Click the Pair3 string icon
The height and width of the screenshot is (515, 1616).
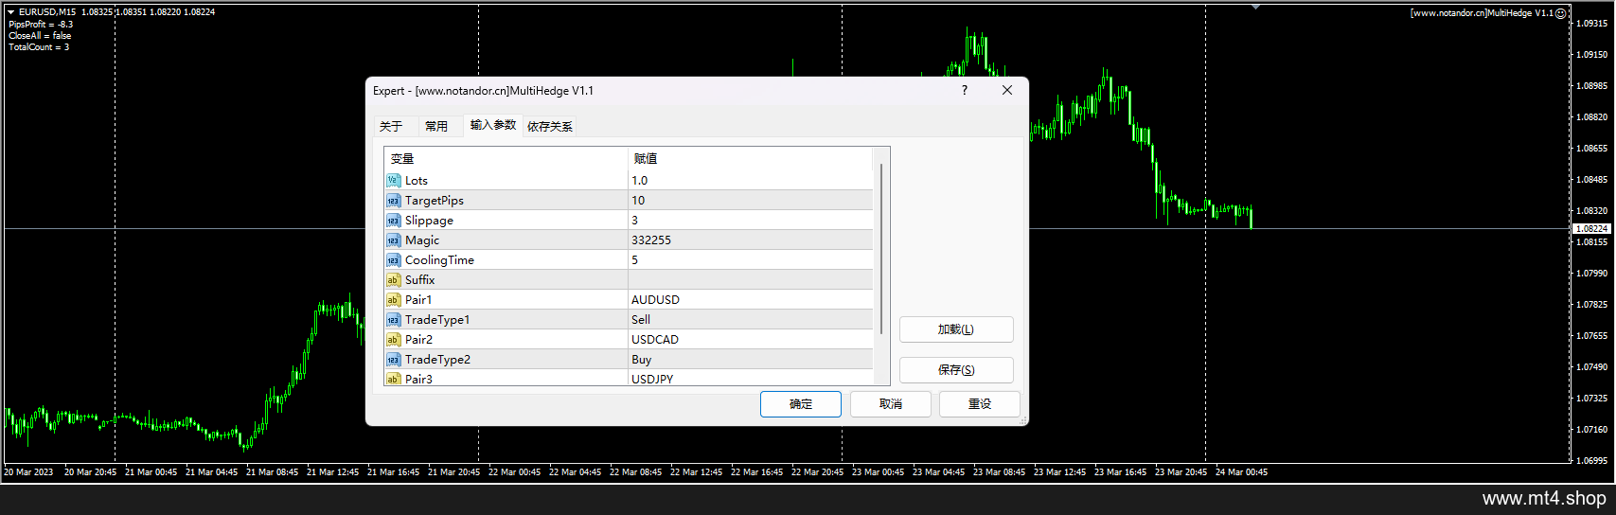click(393, 379)
